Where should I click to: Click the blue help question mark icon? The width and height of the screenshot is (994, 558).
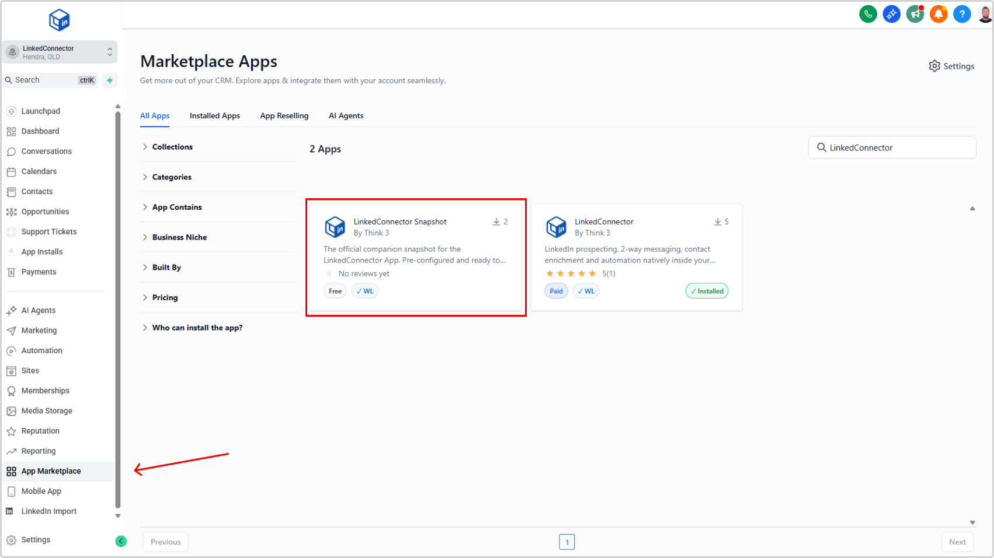tap(961, 14)
